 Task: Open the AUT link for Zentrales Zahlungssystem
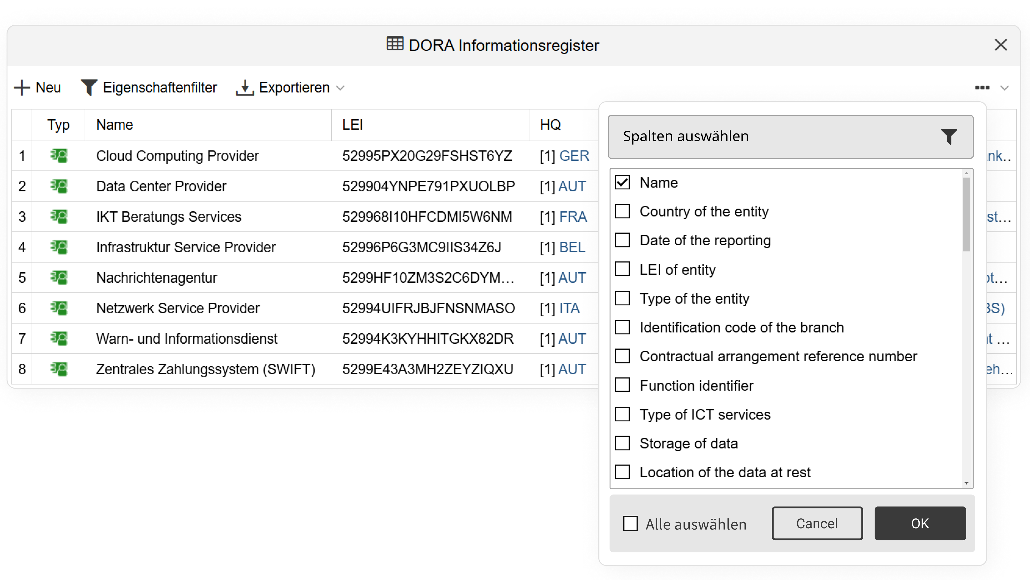[572, 369]
